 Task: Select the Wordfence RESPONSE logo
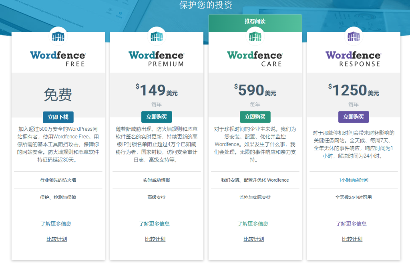354,57
